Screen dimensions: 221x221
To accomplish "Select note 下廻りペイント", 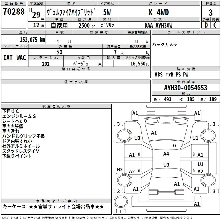I will [x=17, y=156].
